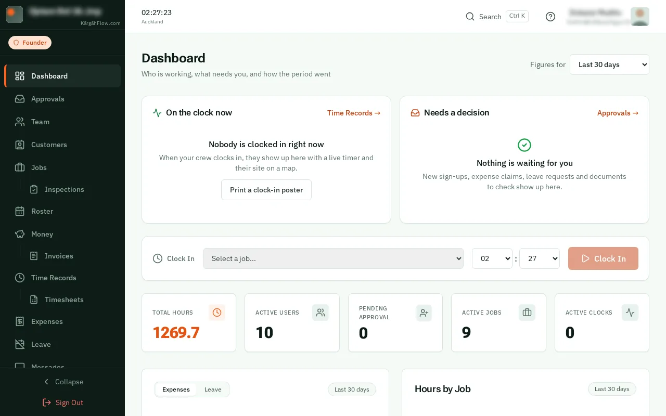Image resolution: width=666 pixels, height=416 pixels.
Task: Select the Jobs briefcase icon in sidebar
Action: (x=20, y=167)
